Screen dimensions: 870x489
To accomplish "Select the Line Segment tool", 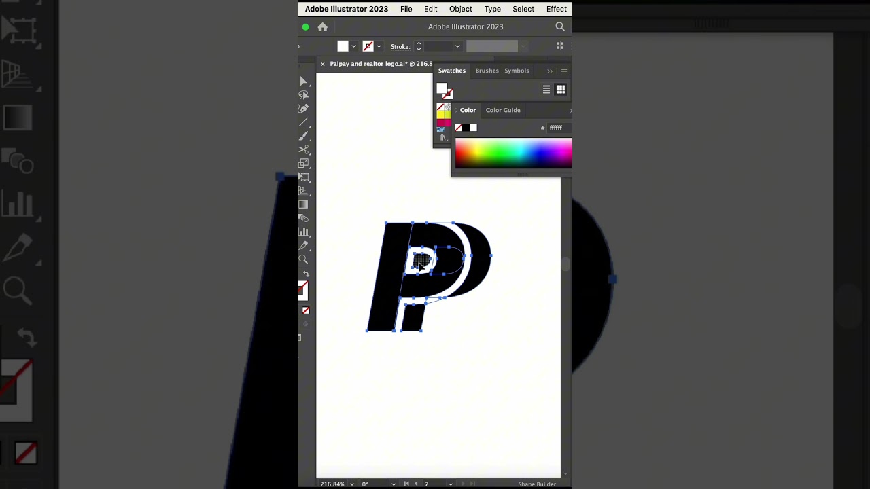I will click(x=304, y=122).
